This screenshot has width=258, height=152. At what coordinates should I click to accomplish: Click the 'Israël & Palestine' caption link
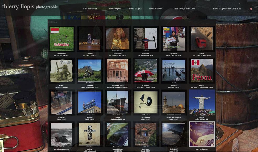[173, 117]
